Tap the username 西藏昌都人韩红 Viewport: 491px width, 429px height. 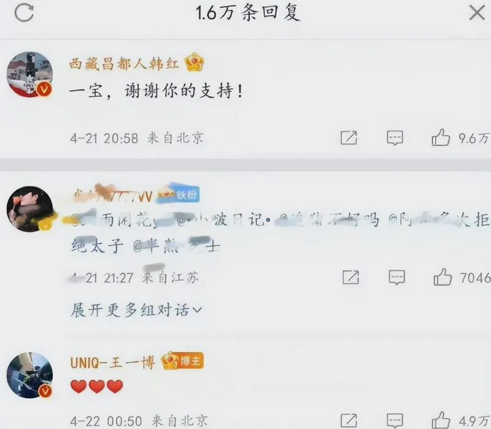coord(124,64)
